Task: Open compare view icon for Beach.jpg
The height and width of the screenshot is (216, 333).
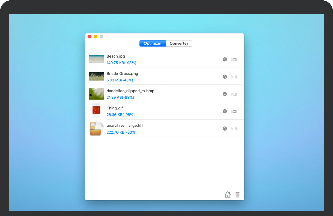Action: coord(234,60)
